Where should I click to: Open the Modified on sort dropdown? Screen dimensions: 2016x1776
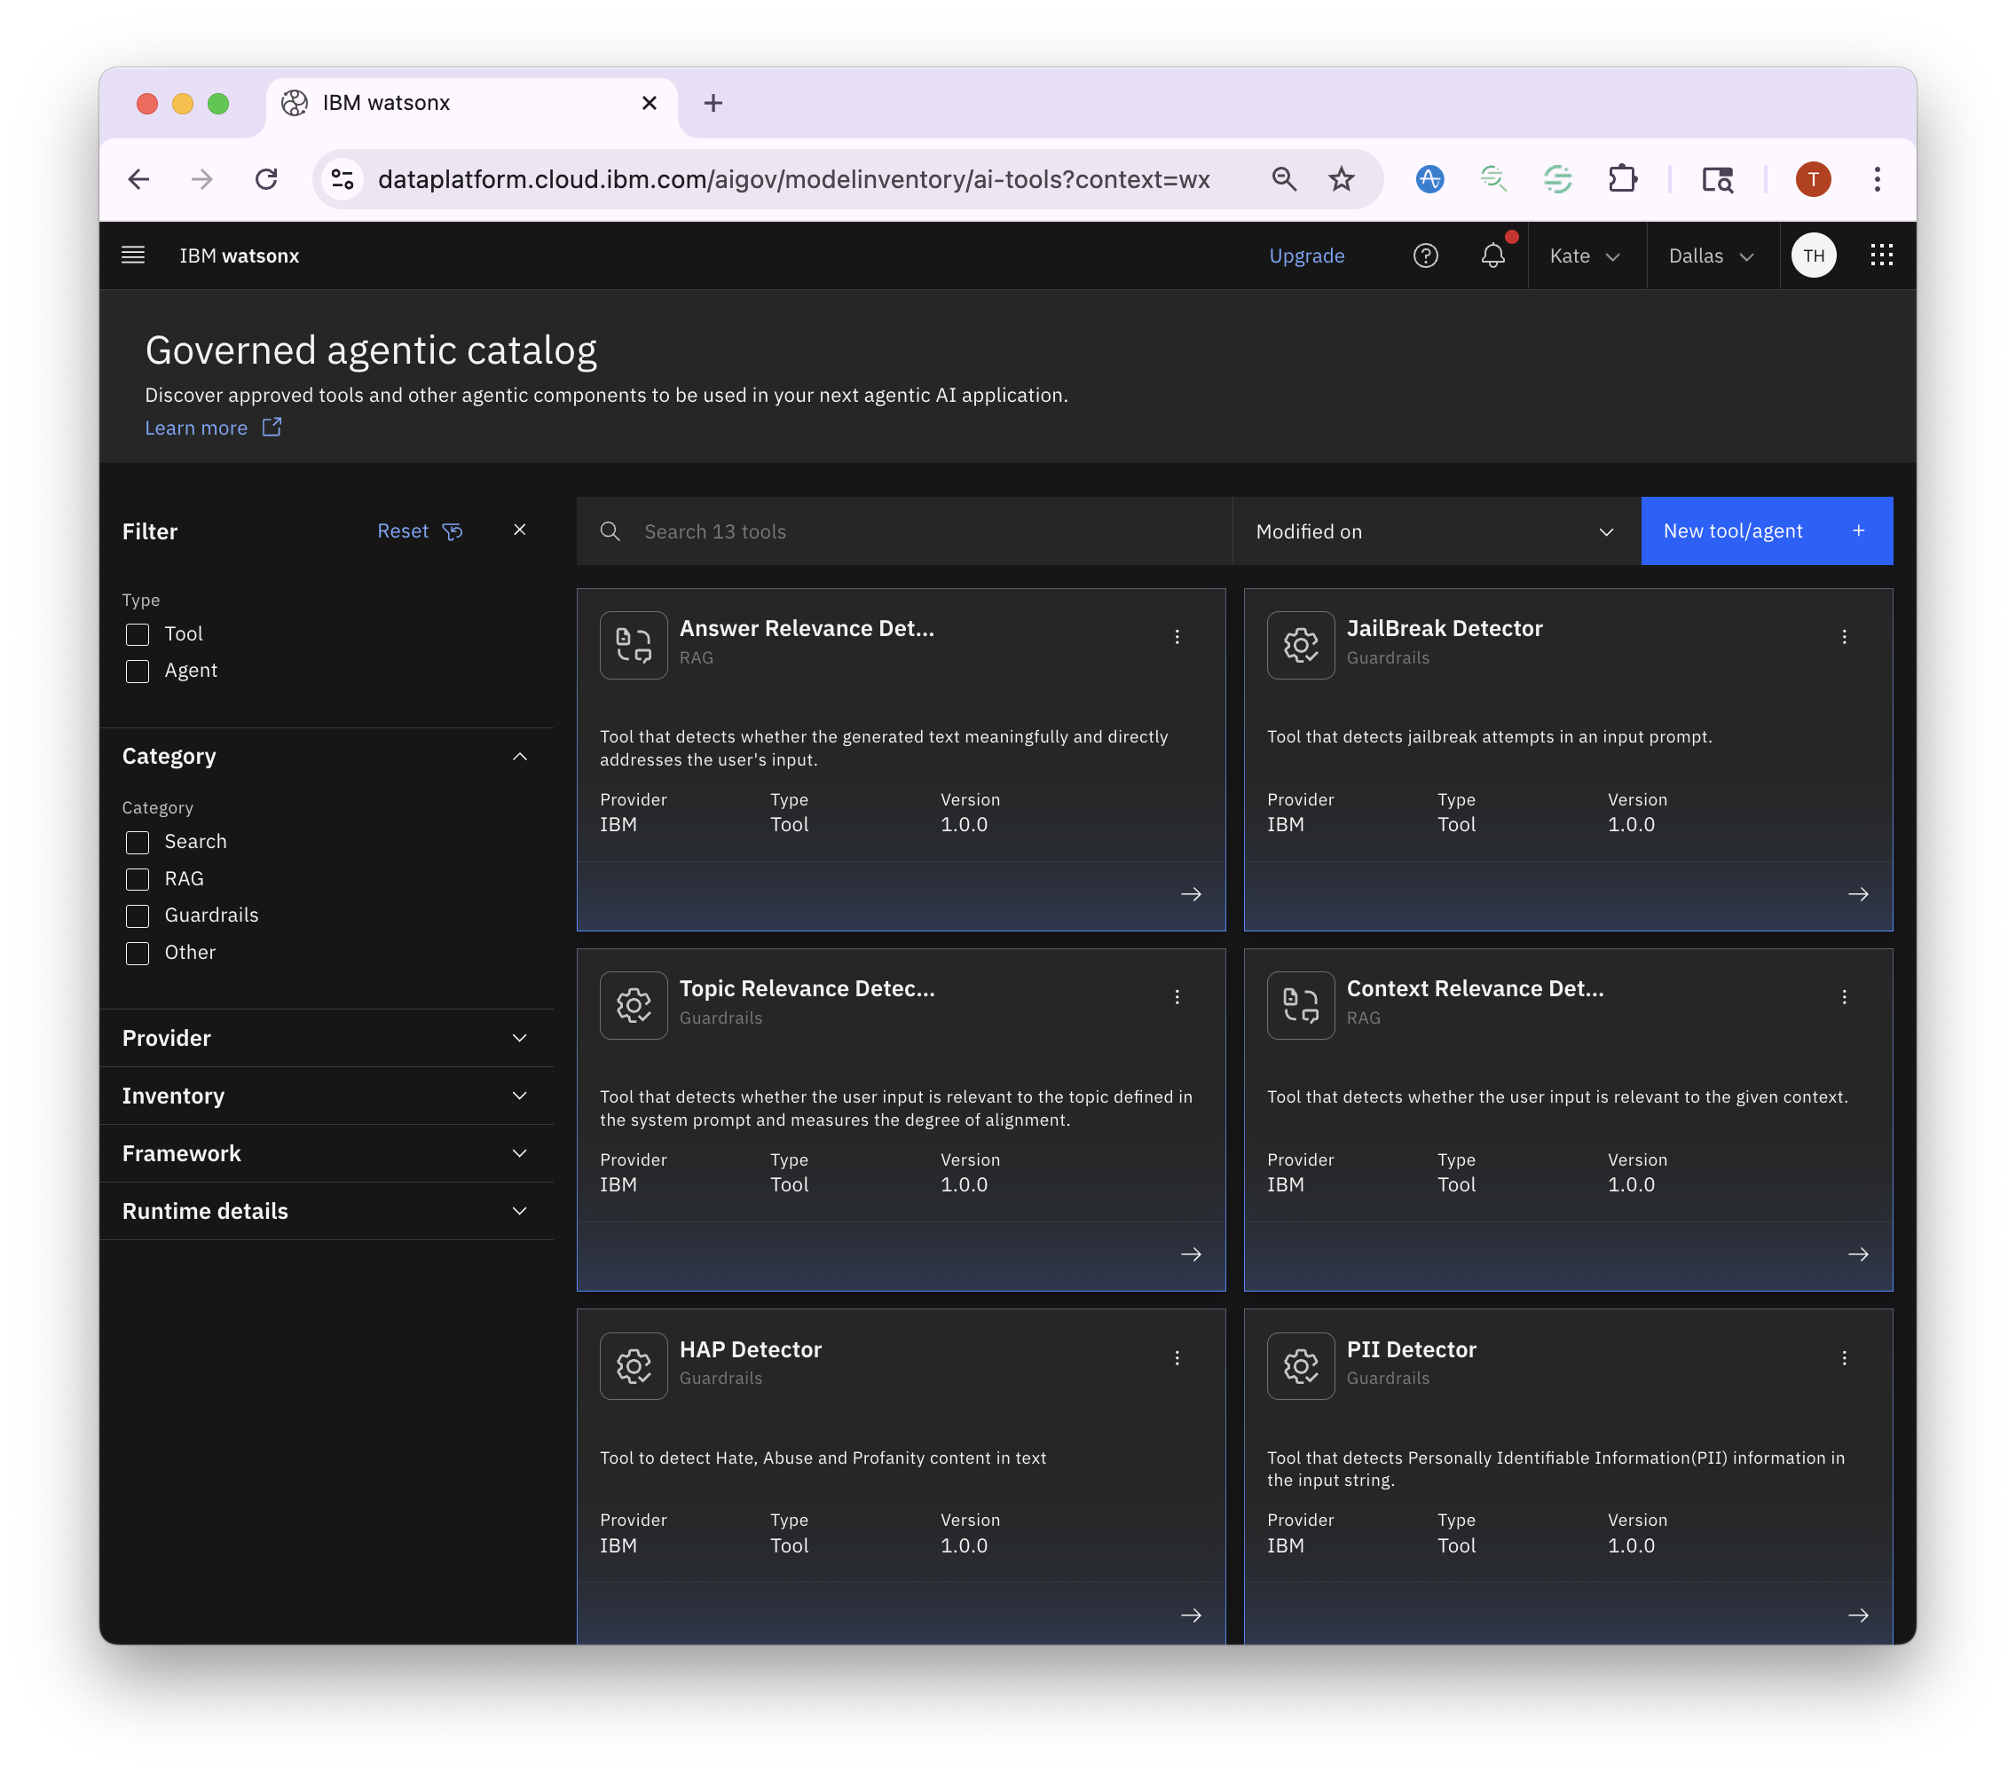coord(1435,531)
